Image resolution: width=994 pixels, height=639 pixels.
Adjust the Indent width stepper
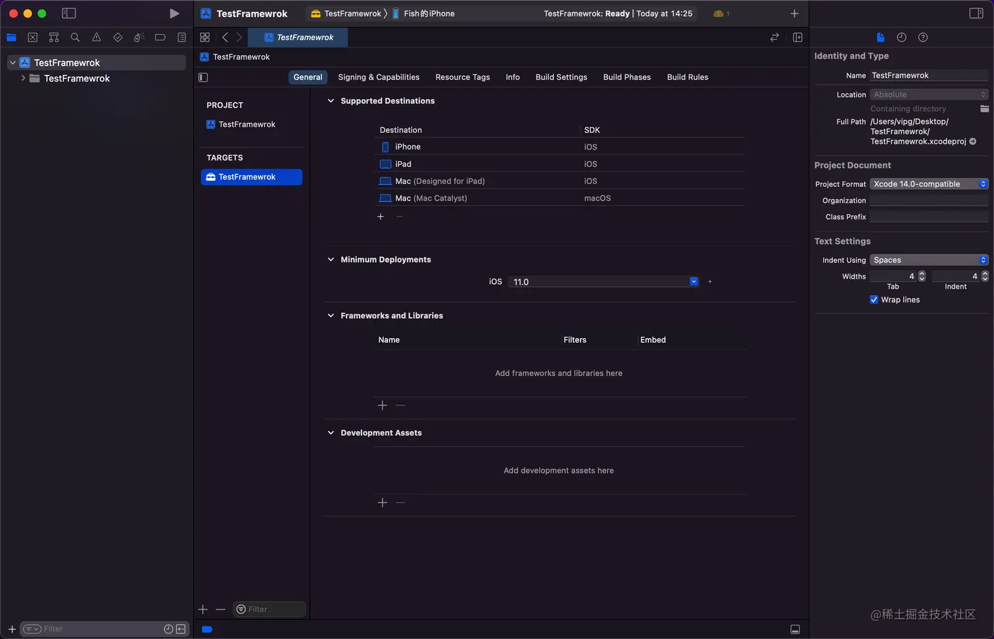click(x=985, y=276)
